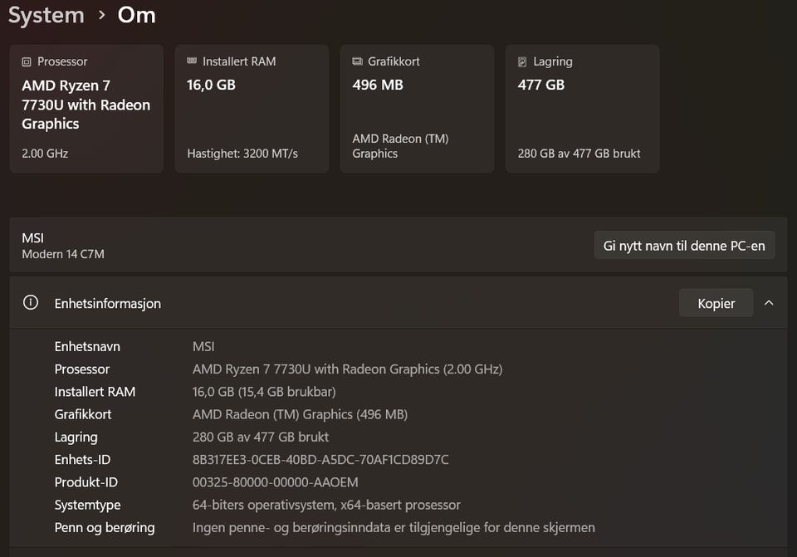Click the Installert RAM memory icon

tap(192, 61)
